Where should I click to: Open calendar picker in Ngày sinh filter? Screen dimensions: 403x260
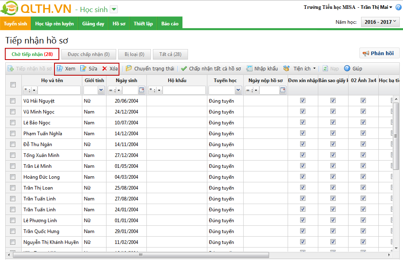point(141,90)
